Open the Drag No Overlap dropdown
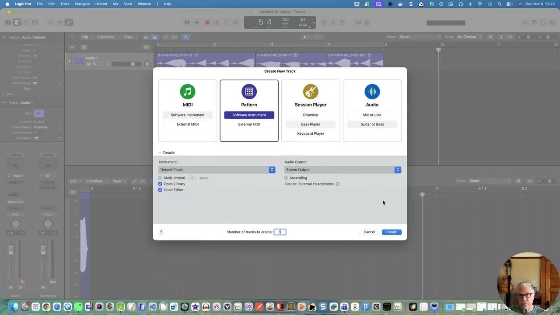Viewport: 560px width, 315px height. pyautogui.click(x=469, y=37)
